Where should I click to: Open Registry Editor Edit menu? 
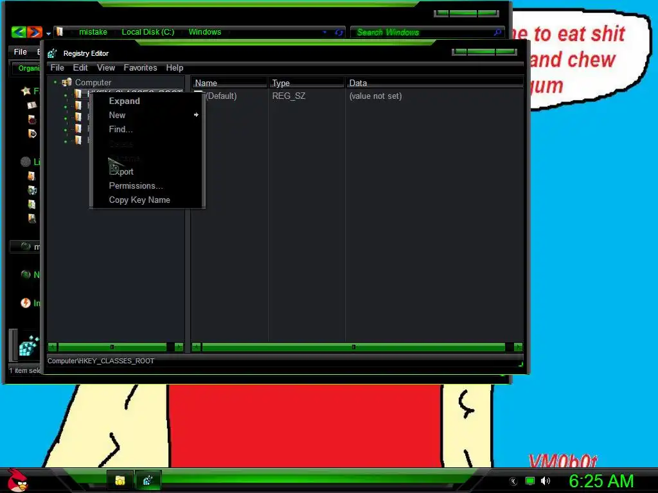80,68
